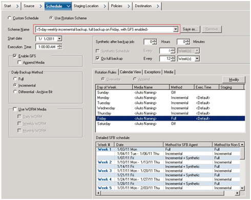Adjust the synthetic Minutes spinner
This screenshot has width=251, height=200.
[x=187, y=42]
